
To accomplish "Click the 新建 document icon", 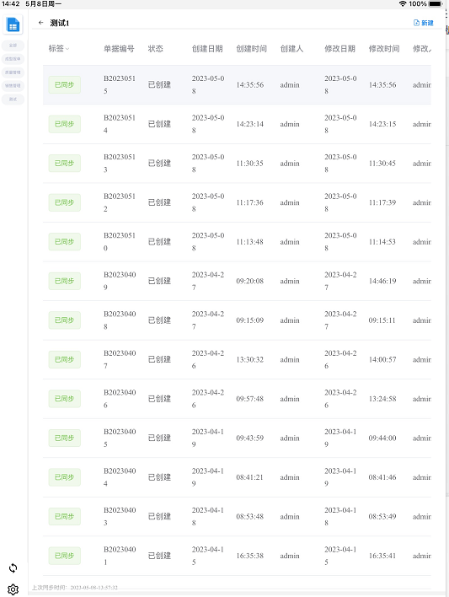I will point(416,23).
